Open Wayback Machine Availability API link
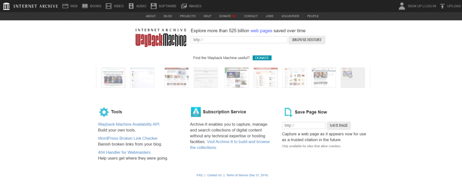 [129, 124]
